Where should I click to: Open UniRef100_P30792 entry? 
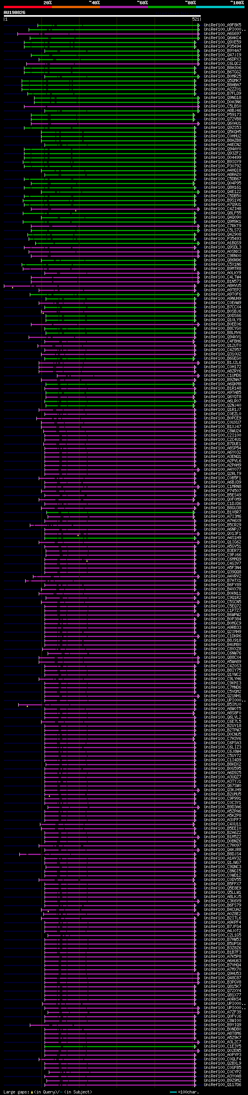click(x=222, y=166)
